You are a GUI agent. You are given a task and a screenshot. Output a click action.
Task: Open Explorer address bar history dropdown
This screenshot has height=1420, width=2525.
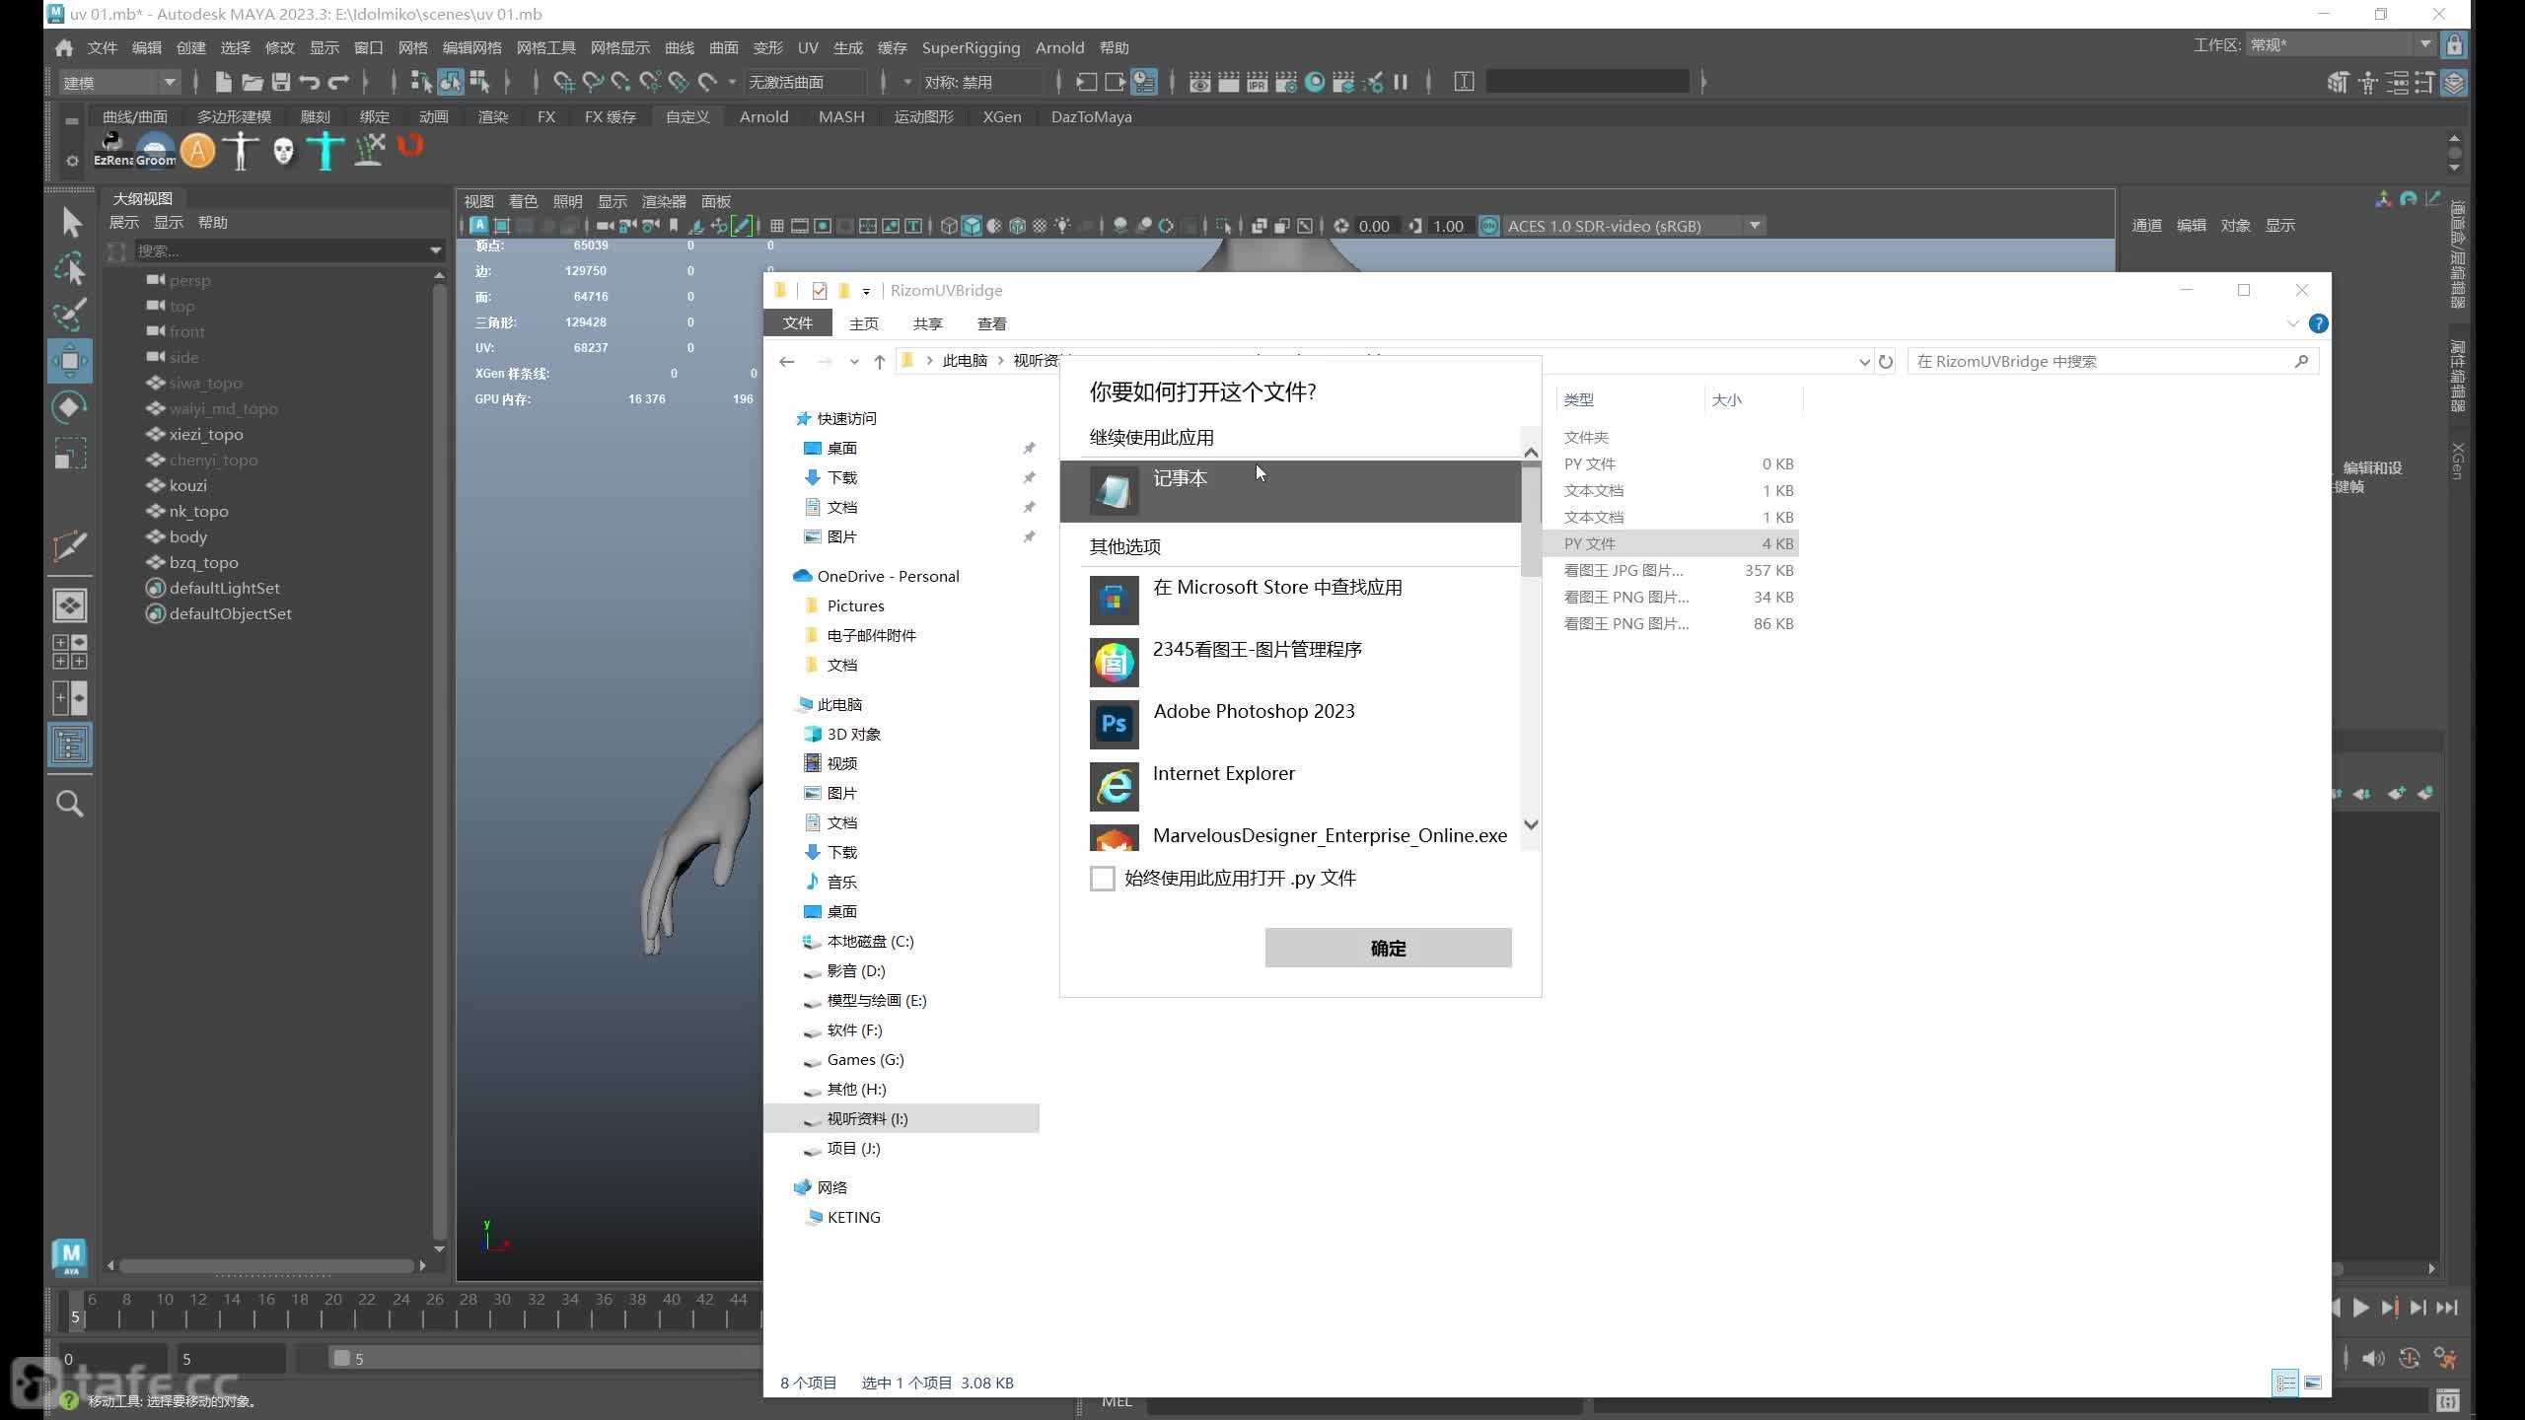coord(1864,362)
